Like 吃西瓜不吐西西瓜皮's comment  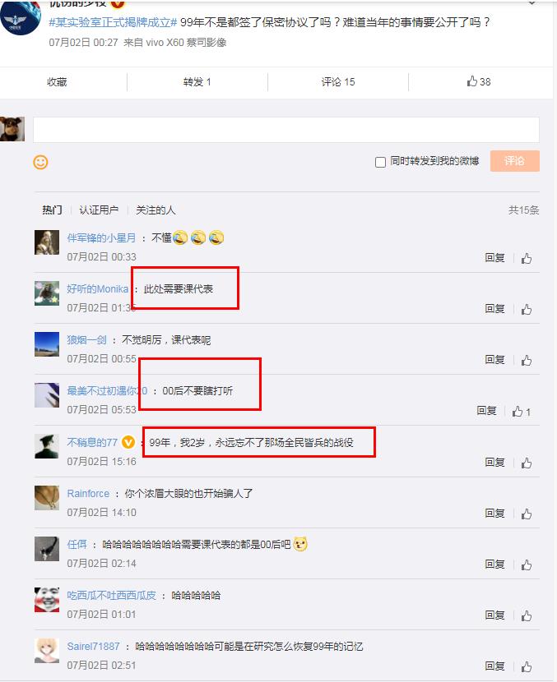[x=527, y=615]
